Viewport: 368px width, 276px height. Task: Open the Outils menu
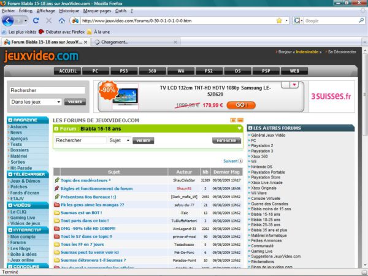tap(121, 11)
